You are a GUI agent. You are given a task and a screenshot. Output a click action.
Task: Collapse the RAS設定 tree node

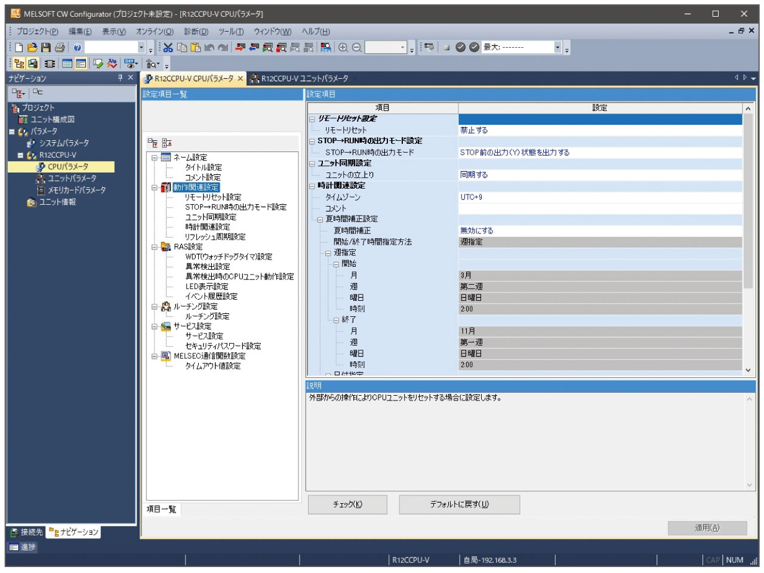pyautogui.click(x=155, y=247)
